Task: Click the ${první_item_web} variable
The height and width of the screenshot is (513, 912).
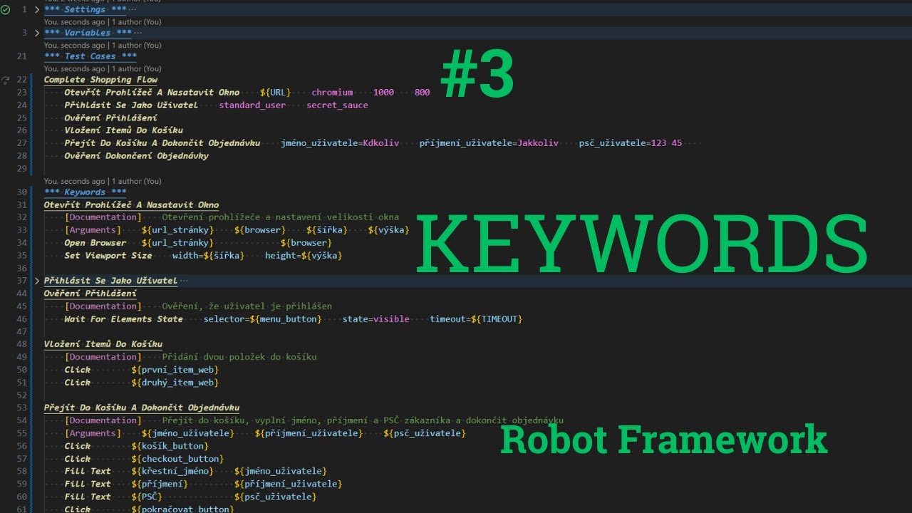Action: click(x=175, y=370)
